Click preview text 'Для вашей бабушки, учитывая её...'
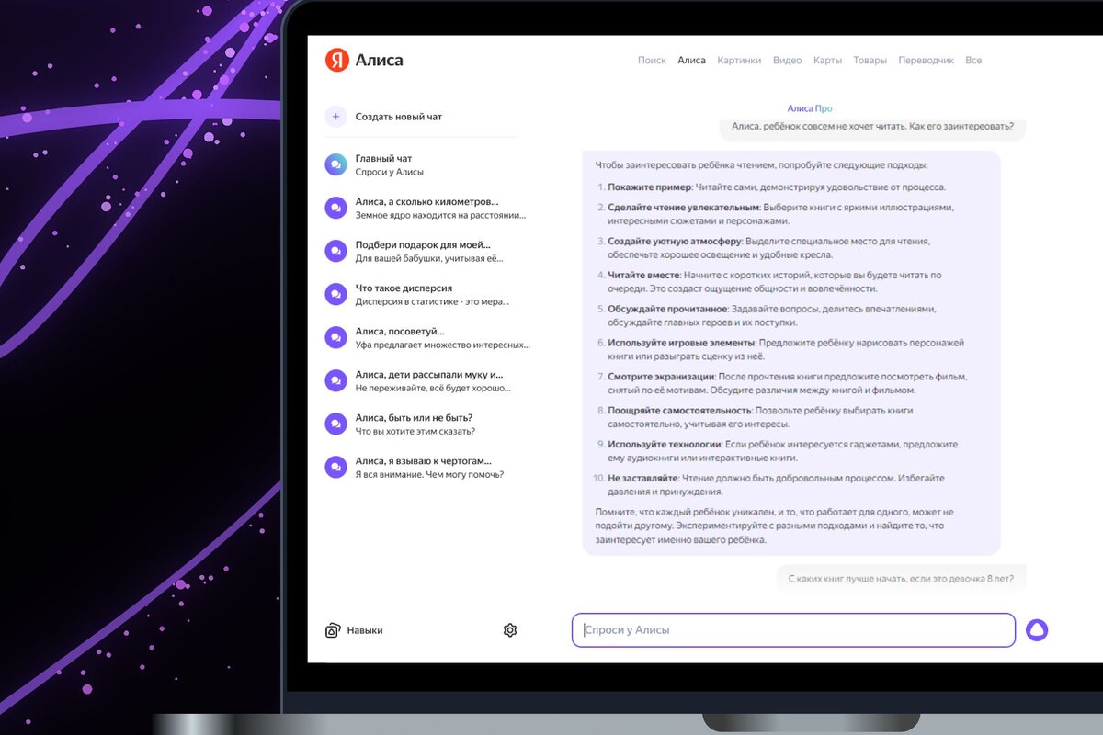 [429, 258]
